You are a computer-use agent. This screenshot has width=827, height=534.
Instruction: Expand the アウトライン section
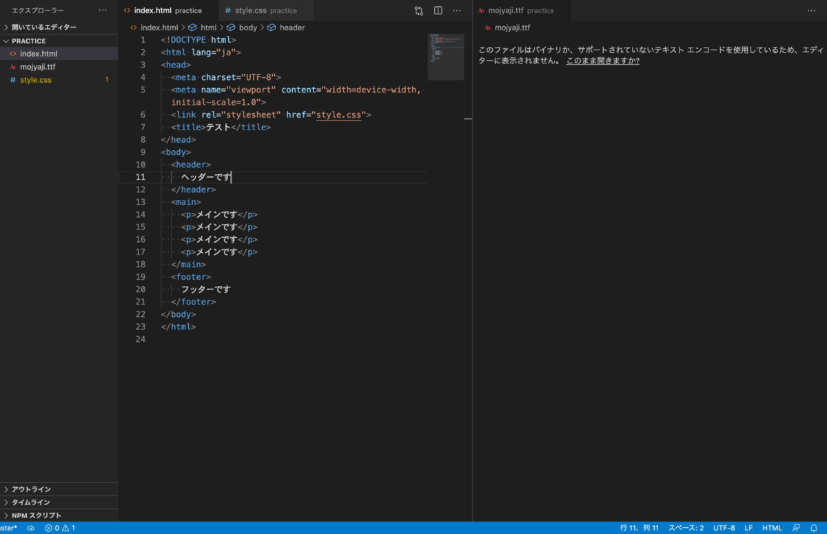pos(59,489)
